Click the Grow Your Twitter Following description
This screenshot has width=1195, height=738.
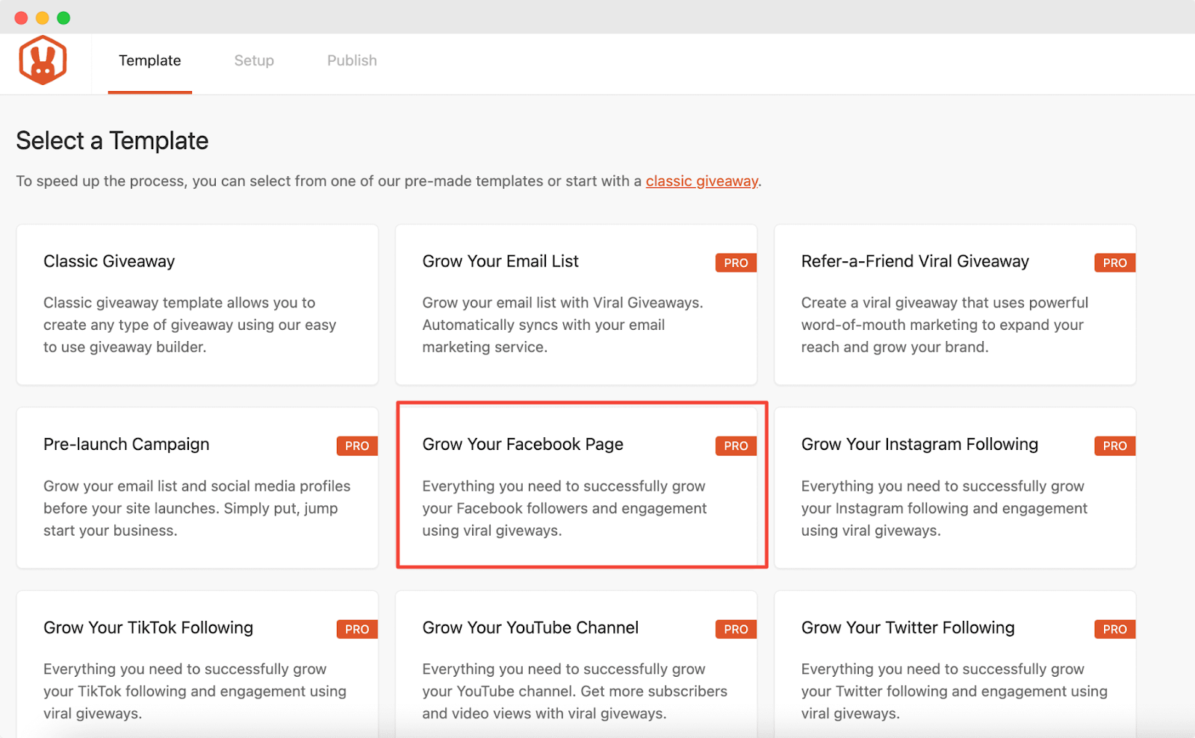click(955, 691)
